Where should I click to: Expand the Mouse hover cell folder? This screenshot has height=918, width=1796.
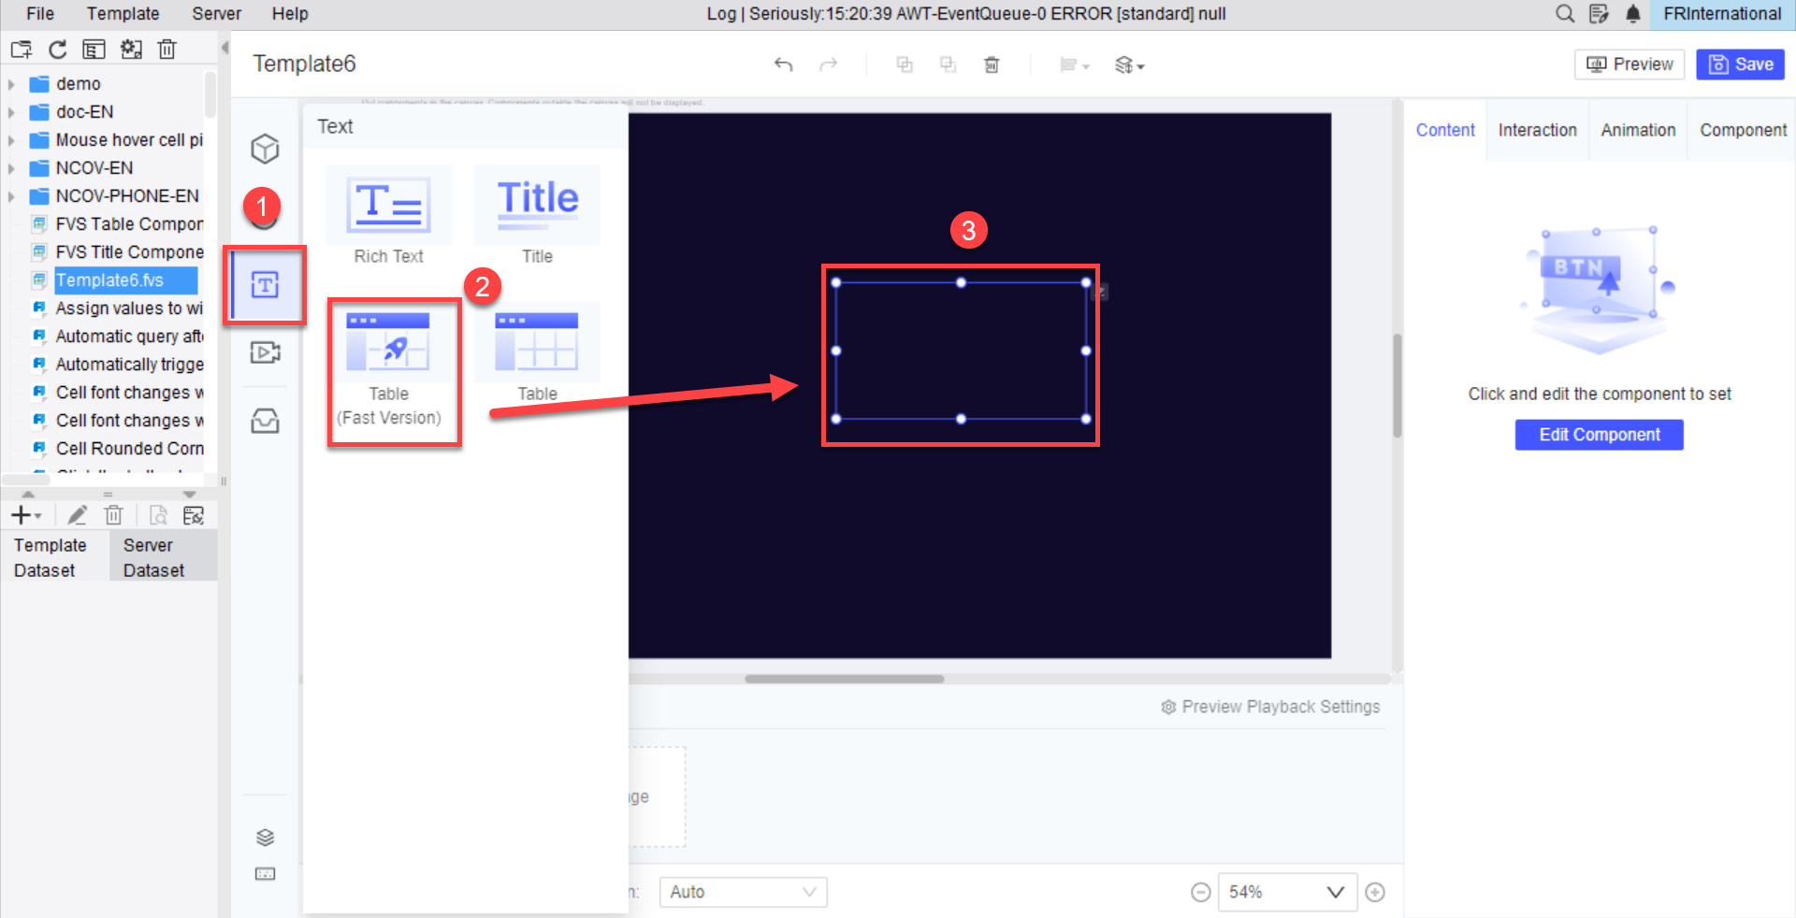(x=11, y=140)
